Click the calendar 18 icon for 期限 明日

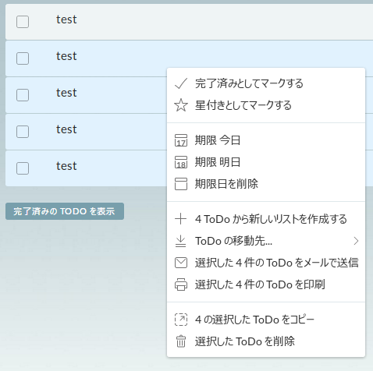point(181,162)
